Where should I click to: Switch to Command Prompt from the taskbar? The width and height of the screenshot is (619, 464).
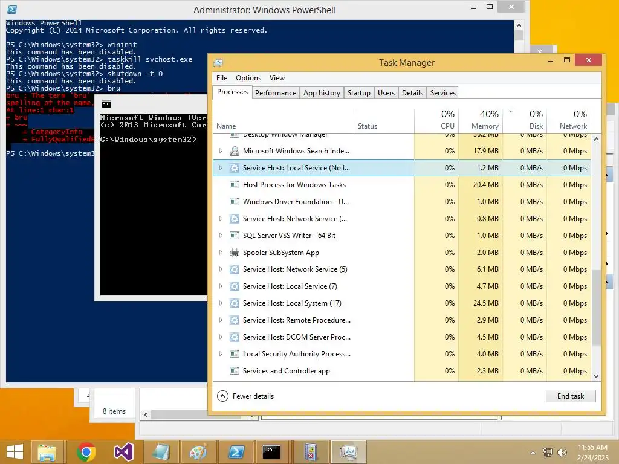(x=272, y=452)
